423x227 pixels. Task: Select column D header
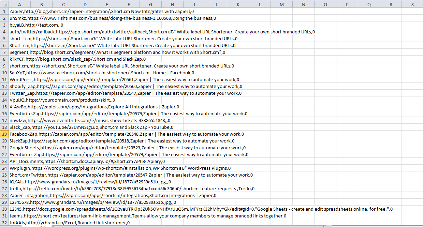(x=85, y=4)
